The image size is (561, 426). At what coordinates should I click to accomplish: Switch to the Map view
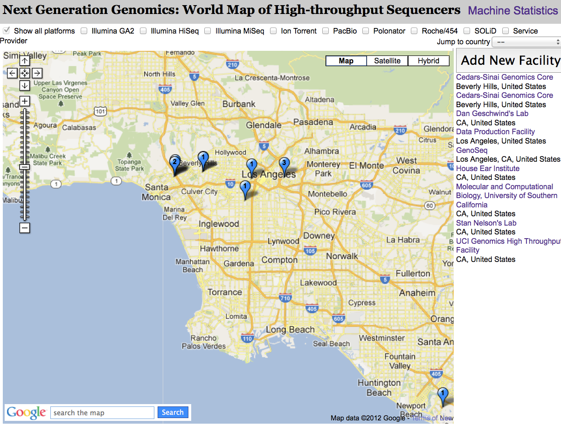point(346,61)
